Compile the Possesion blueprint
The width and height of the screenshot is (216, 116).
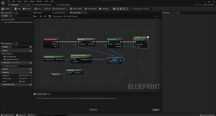[5, 9]
